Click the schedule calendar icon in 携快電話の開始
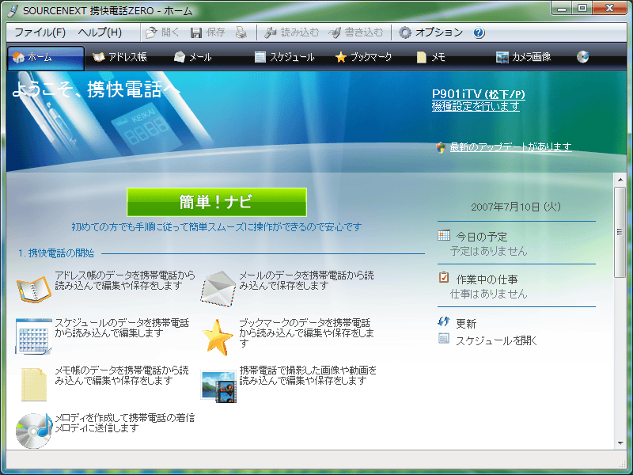 tap(34, 336)
